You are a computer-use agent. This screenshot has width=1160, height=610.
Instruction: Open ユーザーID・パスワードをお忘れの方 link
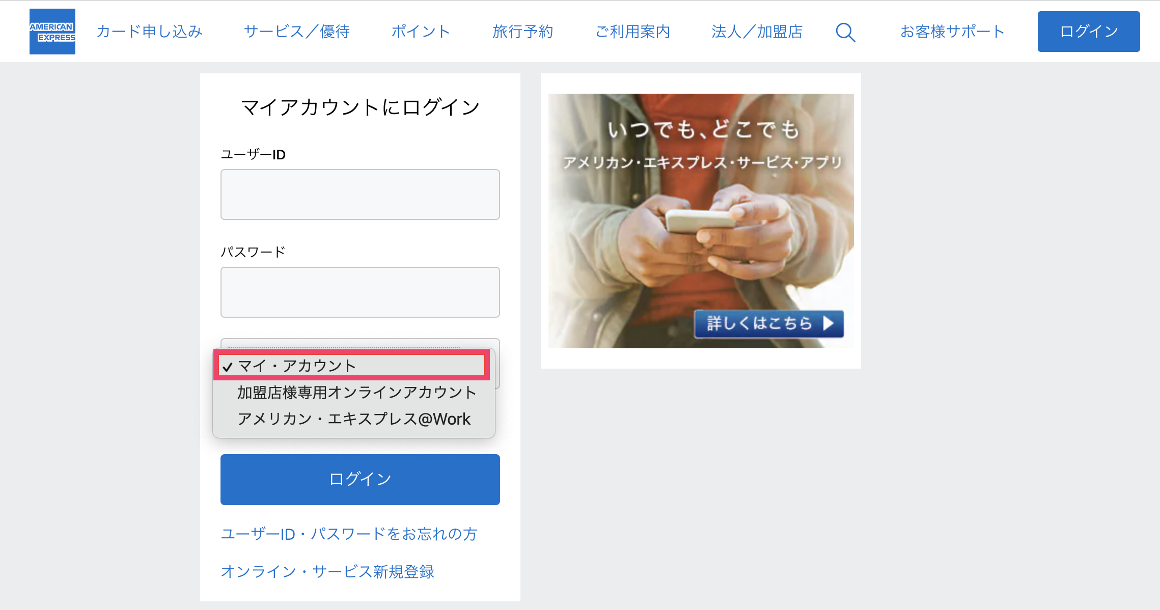click(349, 534)
